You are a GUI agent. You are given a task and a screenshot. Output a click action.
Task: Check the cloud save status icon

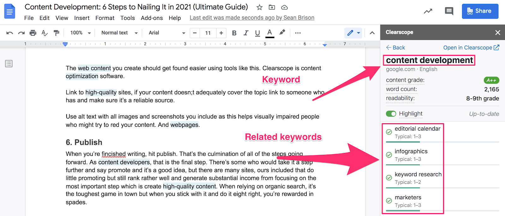click(284, 7)
